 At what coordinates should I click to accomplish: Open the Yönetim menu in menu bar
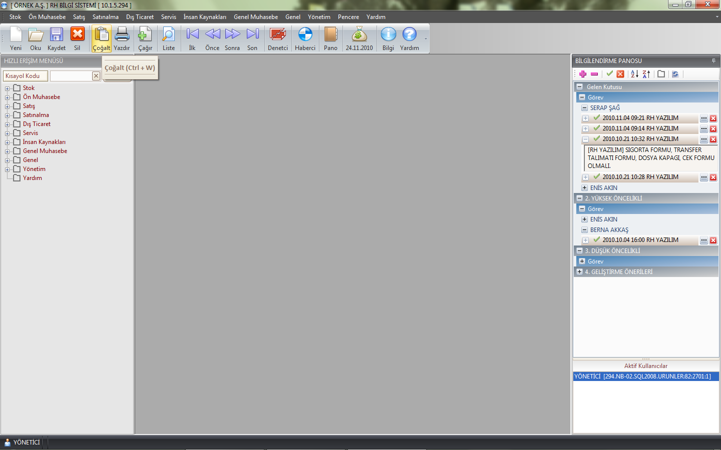pos(319,17)
